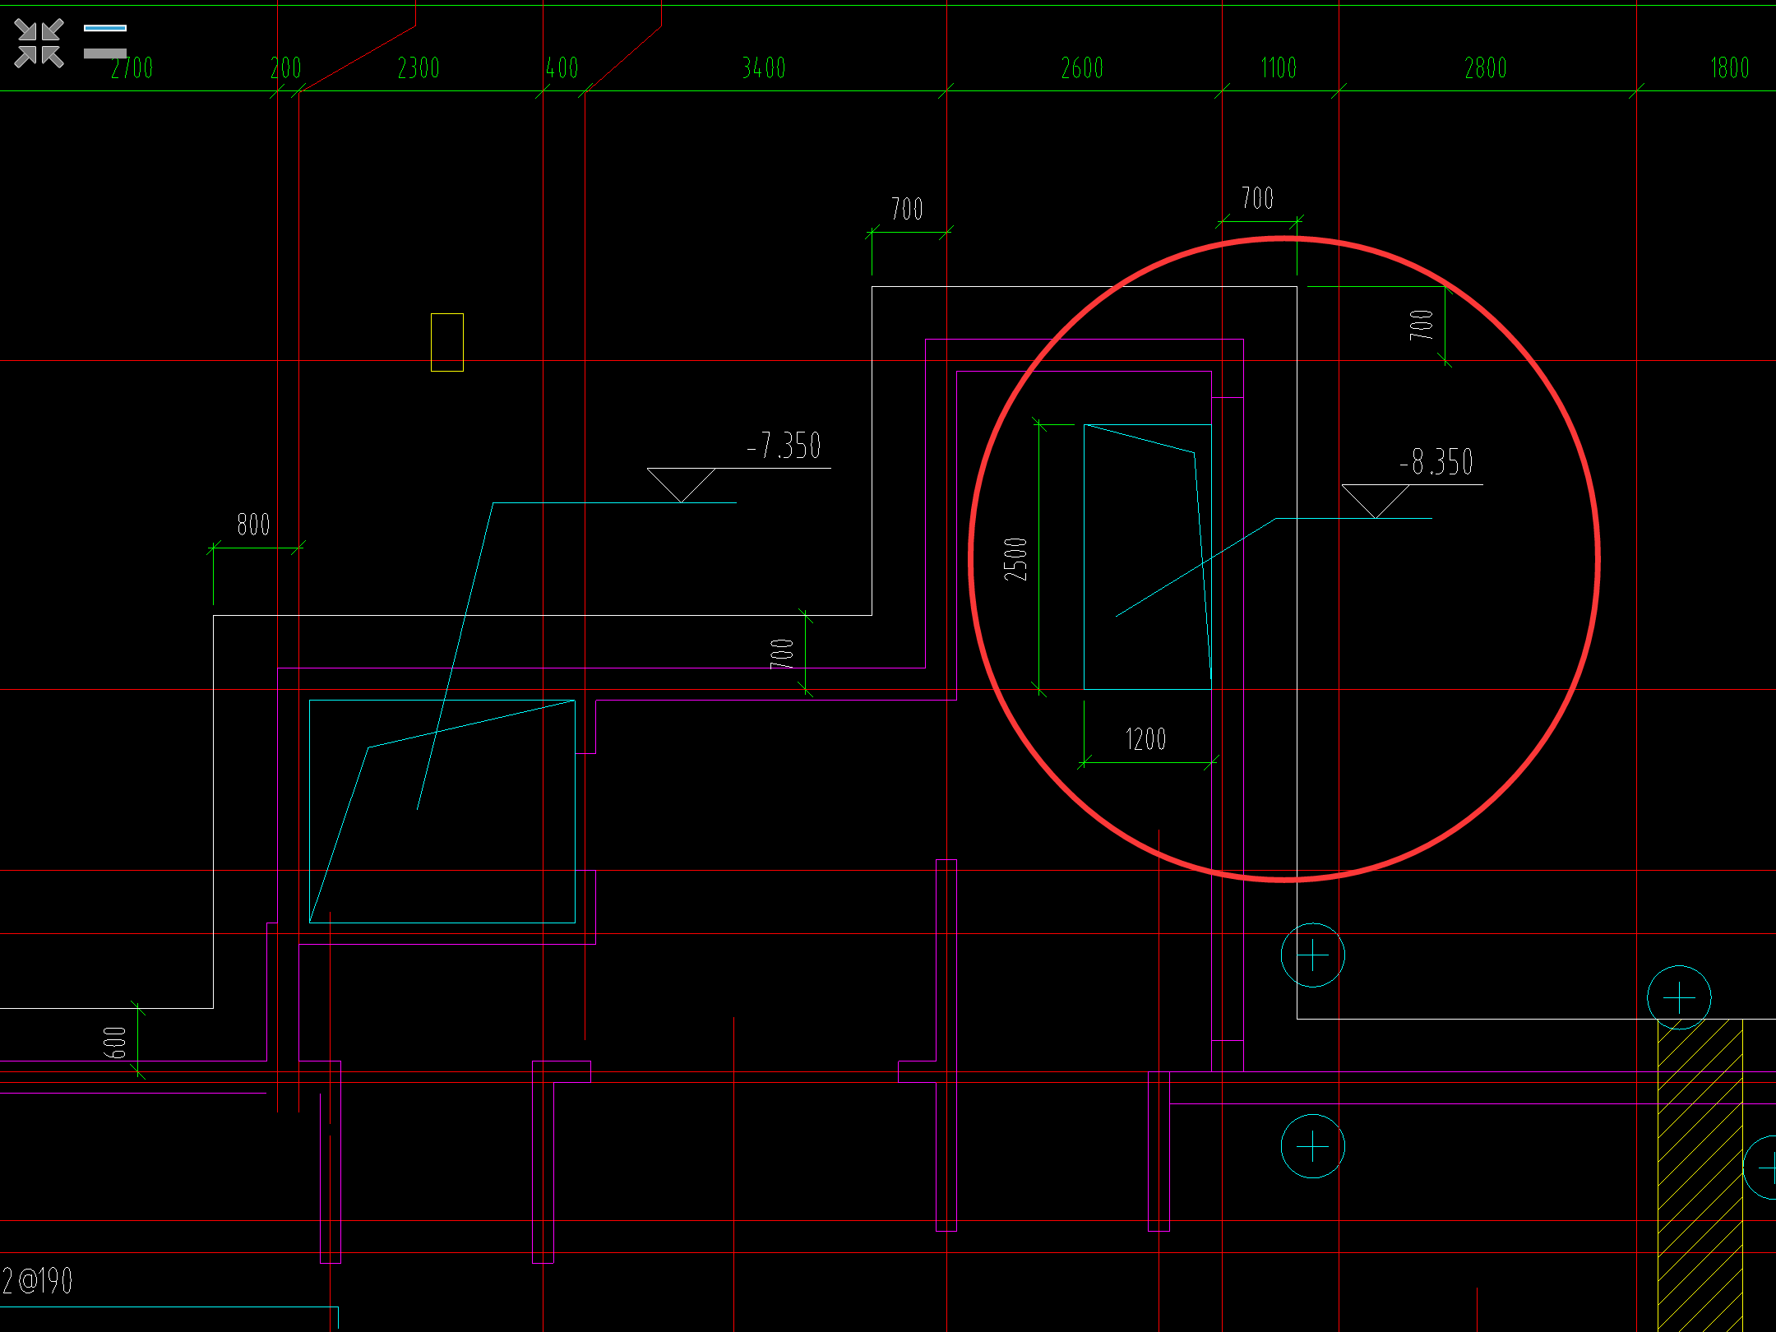The width and height of the screenshot is (1776, 1332).
Task: Select the green 2600 axis dimension
Action: (1082, 68)
